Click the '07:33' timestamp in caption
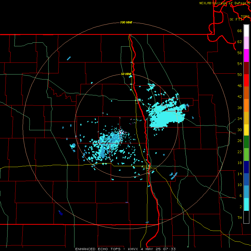 (x=169, y=249)
